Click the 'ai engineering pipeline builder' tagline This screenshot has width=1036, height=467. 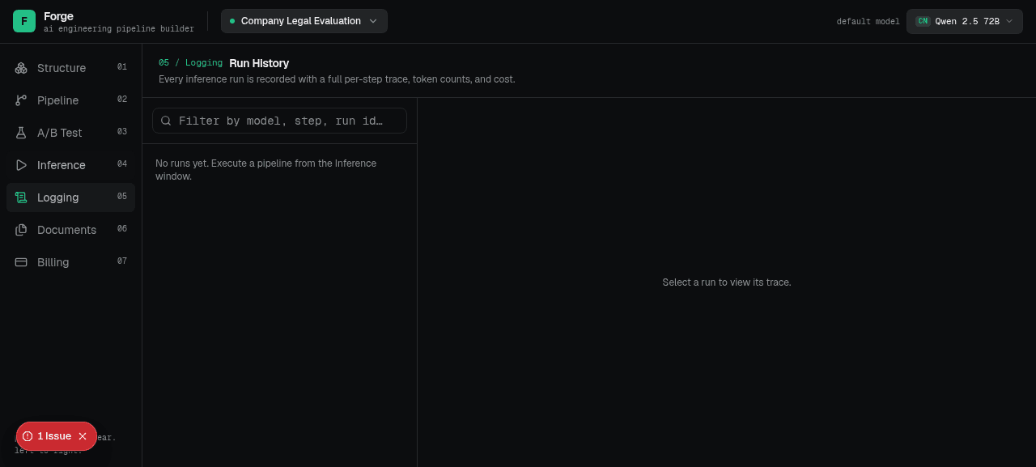coord(119,29)
